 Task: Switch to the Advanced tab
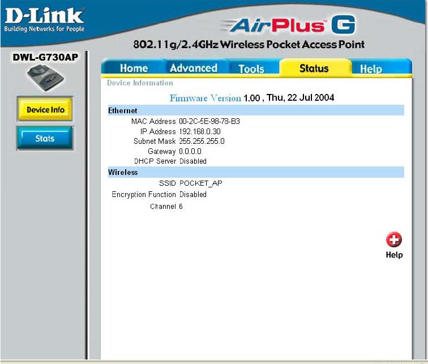[194, 68]
